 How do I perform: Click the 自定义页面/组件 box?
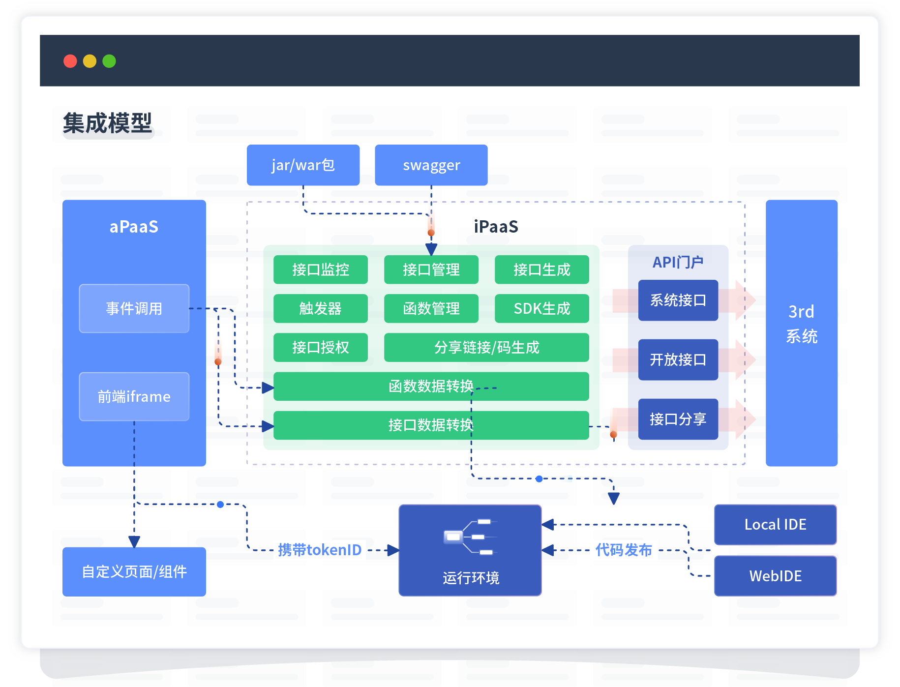(x=134, y=571)
